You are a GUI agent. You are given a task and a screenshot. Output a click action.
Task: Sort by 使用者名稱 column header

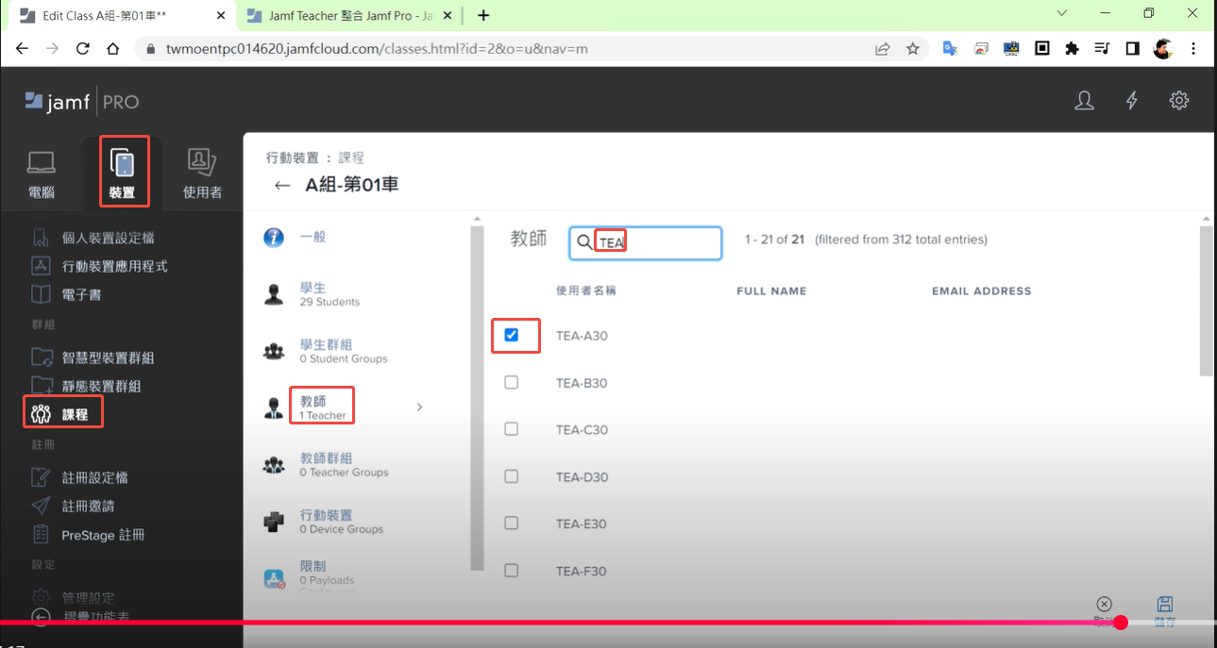coord(586,291)
